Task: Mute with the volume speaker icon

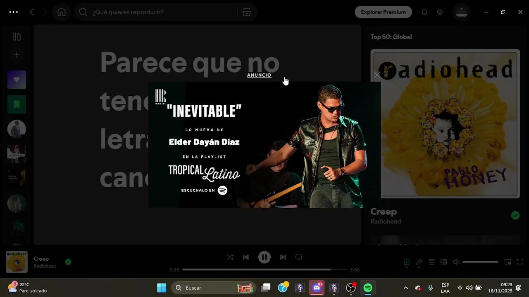Action: point(456,262)
